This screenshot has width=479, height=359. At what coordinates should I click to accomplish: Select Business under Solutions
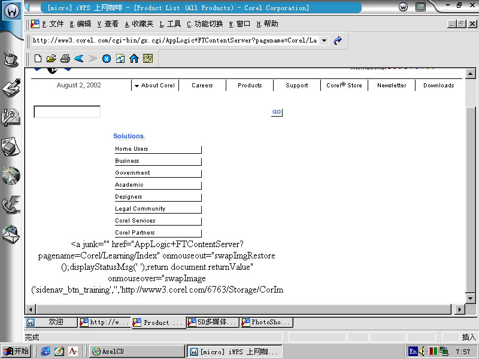point(158,161)
